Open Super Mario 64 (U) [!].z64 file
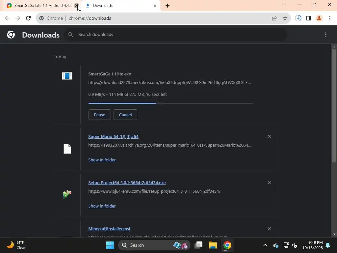This screenshot has width=337, height=253. pos(113,137)
